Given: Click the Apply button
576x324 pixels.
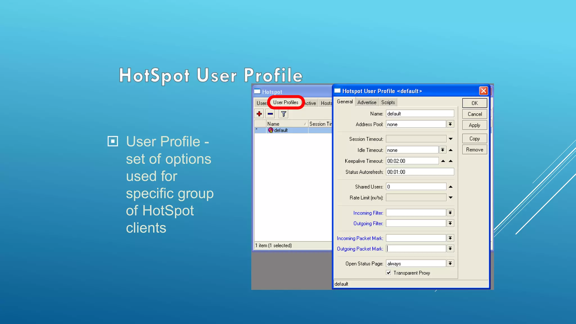Looking at the screenshot, I should pos(474,125).
